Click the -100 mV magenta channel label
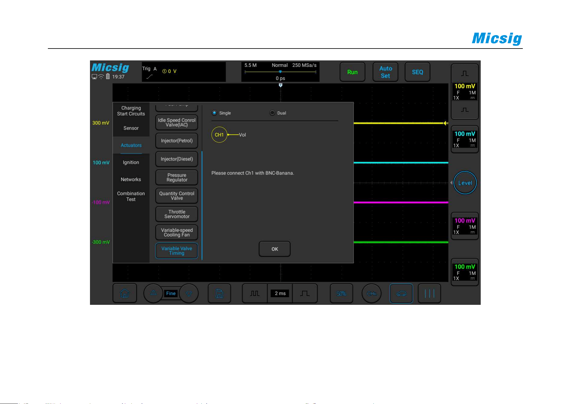 pyautogui.click(x=101, y=202)
